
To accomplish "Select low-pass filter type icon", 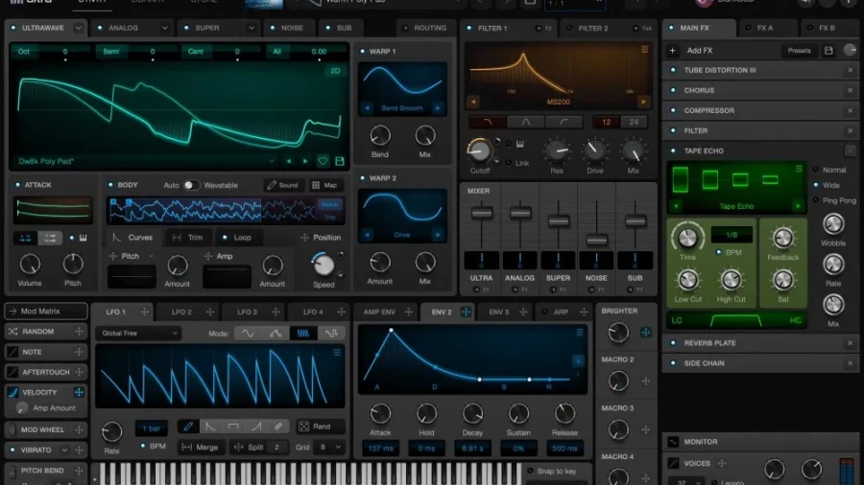I will click(487, 122).
